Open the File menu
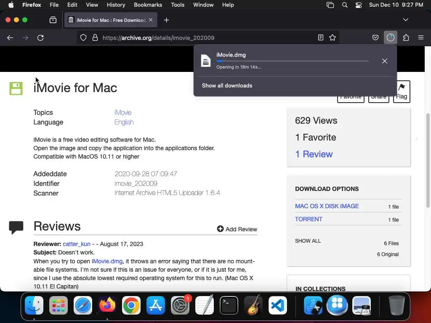This screenshot has height=323, width=431. tap(54, 5)
